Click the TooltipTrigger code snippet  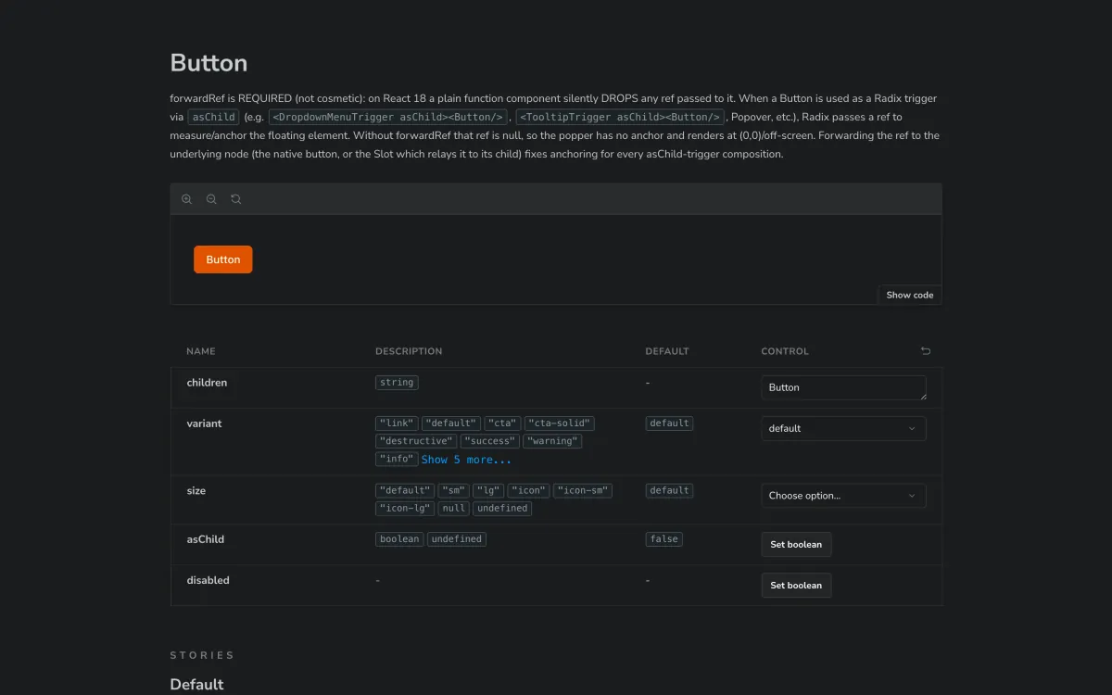pyautogui.click(x=620, y=117)
